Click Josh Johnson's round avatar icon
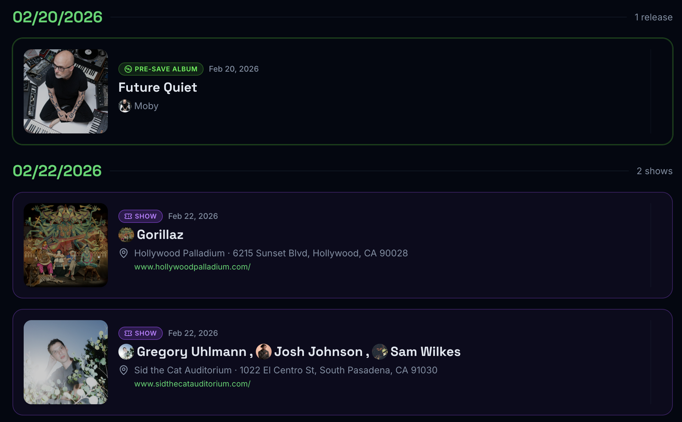This screenshot has width=682, height=422. [x=263, y=352]
